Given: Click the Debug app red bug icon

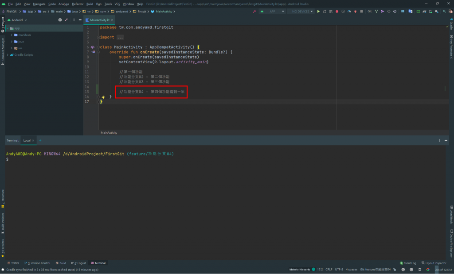Looking at the screenshot, I should 337,12.
